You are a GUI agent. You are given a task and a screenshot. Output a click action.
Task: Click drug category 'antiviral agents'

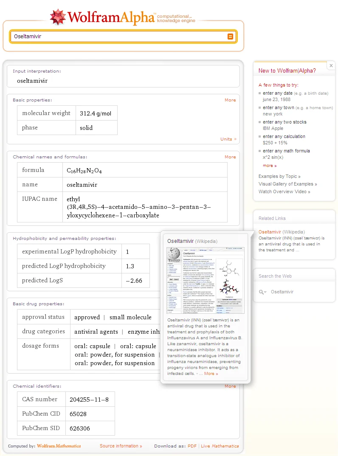pos(96,332)
